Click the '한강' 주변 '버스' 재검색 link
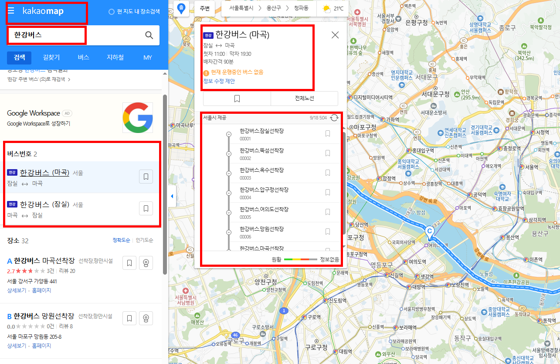This screenshot has width=560, height=364. tap(39, 79)
